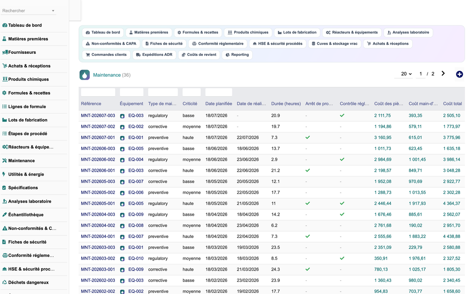Screen dimensions: 475x294
Task: Open Reporting shortcut
Action: tap(237, 55)
